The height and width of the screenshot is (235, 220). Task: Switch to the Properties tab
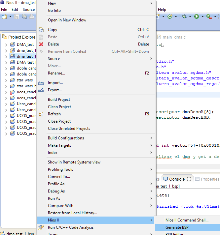(x=207, y=179)
